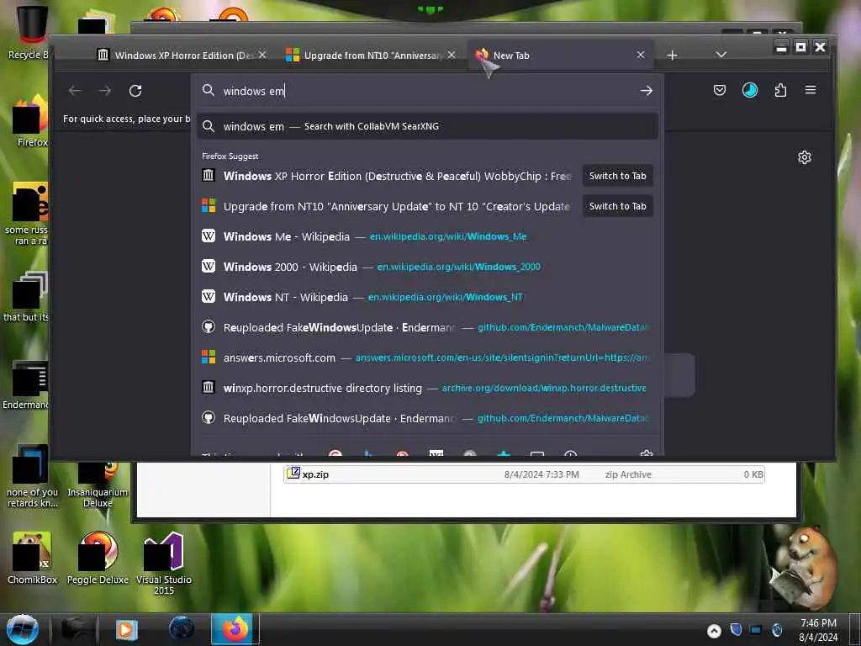The height and width of the screenshot is (646, 861).
Task: Click the go arrow in the address bar
Action: (646, 91)
